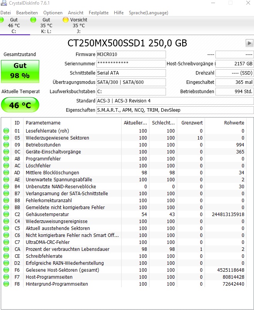This screenshot has width=254, height=310.
Task: Click status icon of Mittlere Blocklöschungen row
Action: [x=6, y=172]
